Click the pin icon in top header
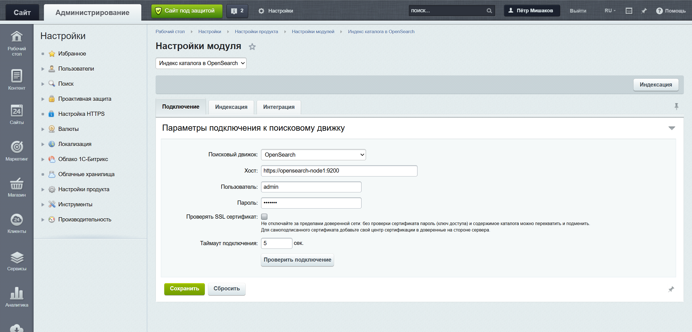Viewport: 692px width, 332px height. tap(644, 11)
